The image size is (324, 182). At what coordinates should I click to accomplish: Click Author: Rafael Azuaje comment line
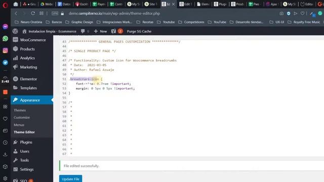[92, 70]
